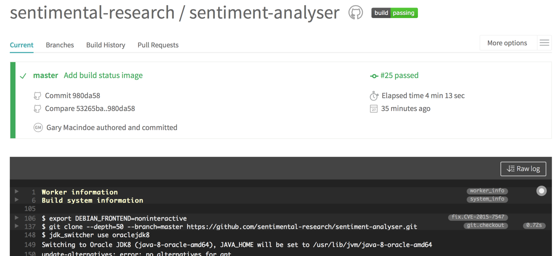Image resolution: width=555 pixels, height=256 pixels.
Task: Expand the Build system information fold
Action: tap(16, 200)
